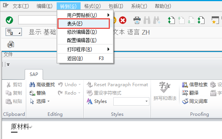
Task: Go to previous page icon
Action: (x=181, y=20)
